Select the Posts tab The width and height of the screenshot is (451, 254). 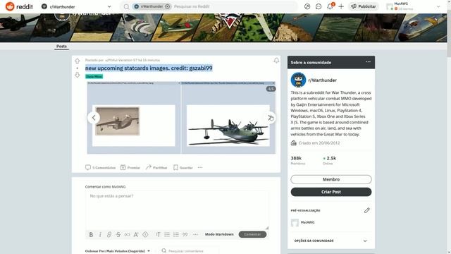61,46
